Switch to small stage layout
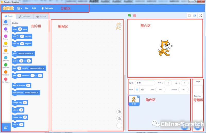Screen dimensions: 206x133 tap(190, 16)
